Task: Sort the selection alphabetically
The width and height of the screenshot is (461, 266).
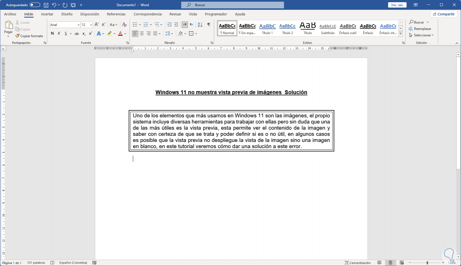Action: point(200,25)
